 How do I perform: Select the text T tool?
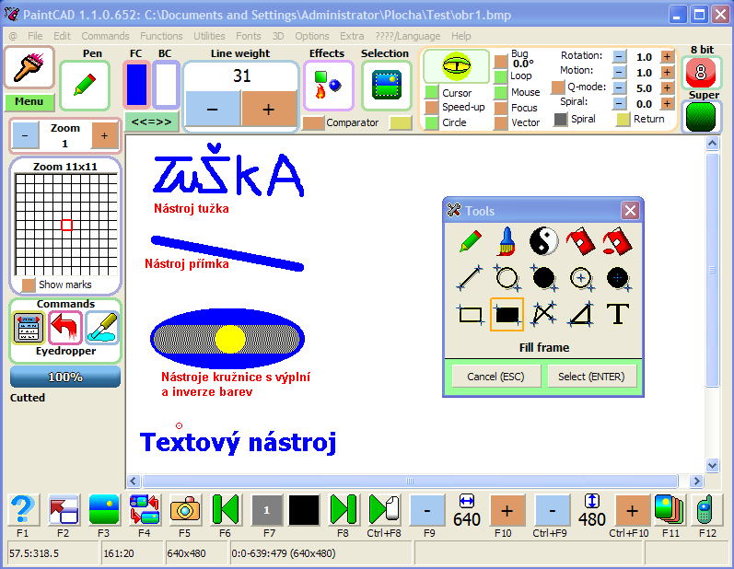(618, 314)
